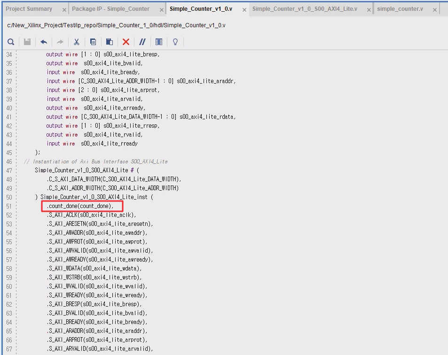The width and height of the screenshot is (448, 355).
Task: Click .S_AXI_BVALID port connection line
Action: click(97, 313)
